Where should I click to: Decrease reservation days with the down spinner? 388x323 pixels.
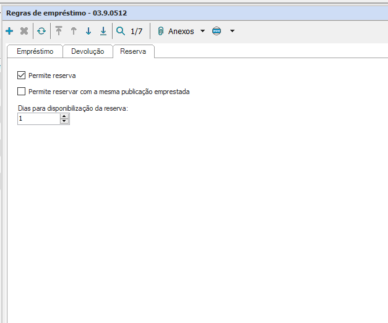64,121
